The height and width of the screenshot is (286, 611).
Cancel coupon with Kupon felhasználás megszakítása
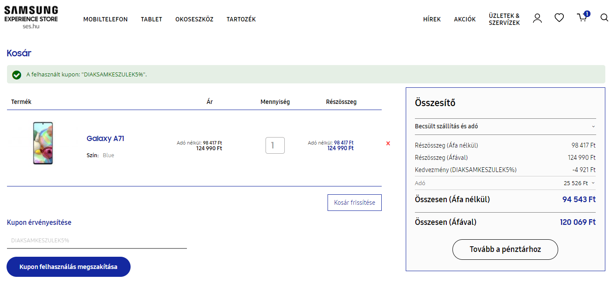[69, 267]
